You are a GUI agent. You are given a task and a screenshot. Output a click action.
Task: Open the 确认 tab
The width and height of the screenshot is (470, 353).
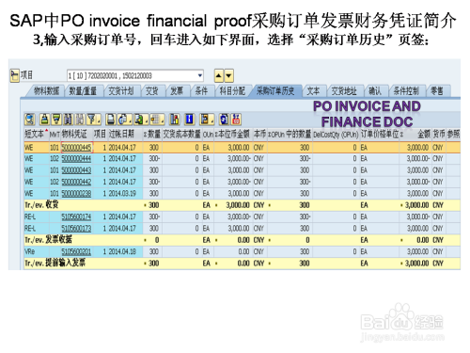click(x=375, y=91)
